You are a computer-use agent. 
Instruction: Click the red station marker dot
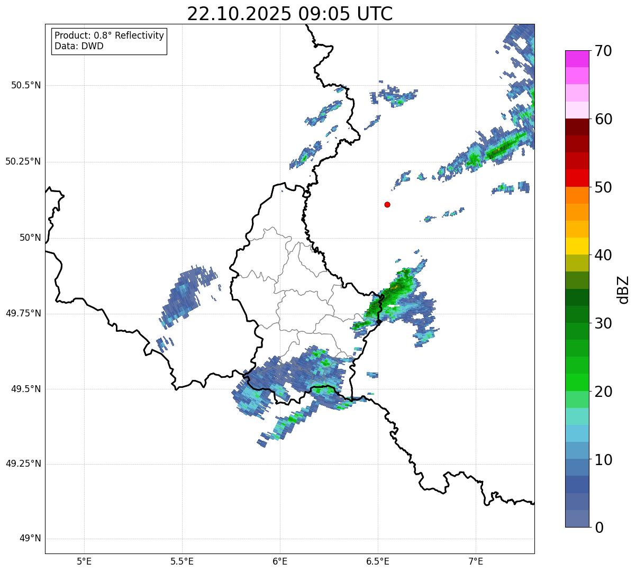(x=387, y=204)
